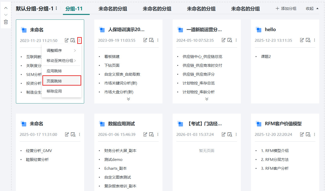Click edit icon on 未命名 2025 card

[x=67, y=134]
